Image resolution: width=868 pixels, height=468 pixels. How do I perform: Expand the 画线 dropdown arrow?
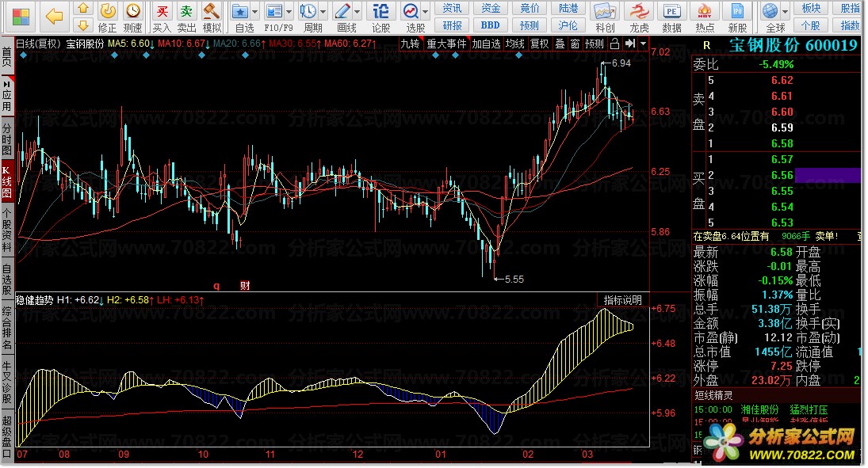tap(357, 12)
